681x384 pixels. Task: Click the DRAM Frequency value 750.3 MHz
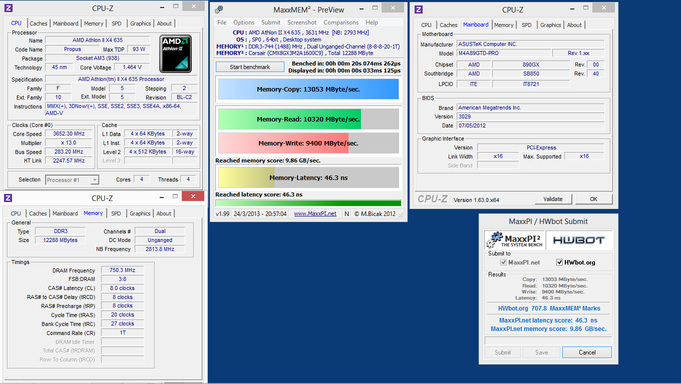122,270
